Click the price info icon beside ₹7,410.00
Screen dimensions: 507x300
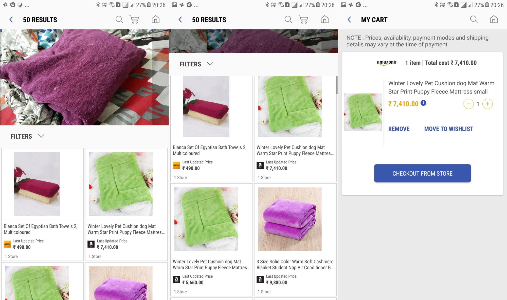click(423, 103)
